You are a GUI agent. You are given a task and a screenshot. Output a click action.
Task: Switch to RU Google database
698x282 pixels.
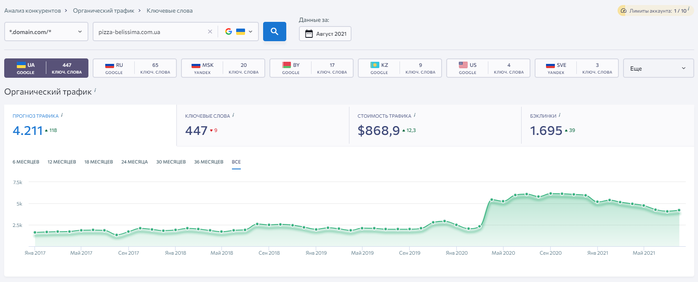(135, 68)
